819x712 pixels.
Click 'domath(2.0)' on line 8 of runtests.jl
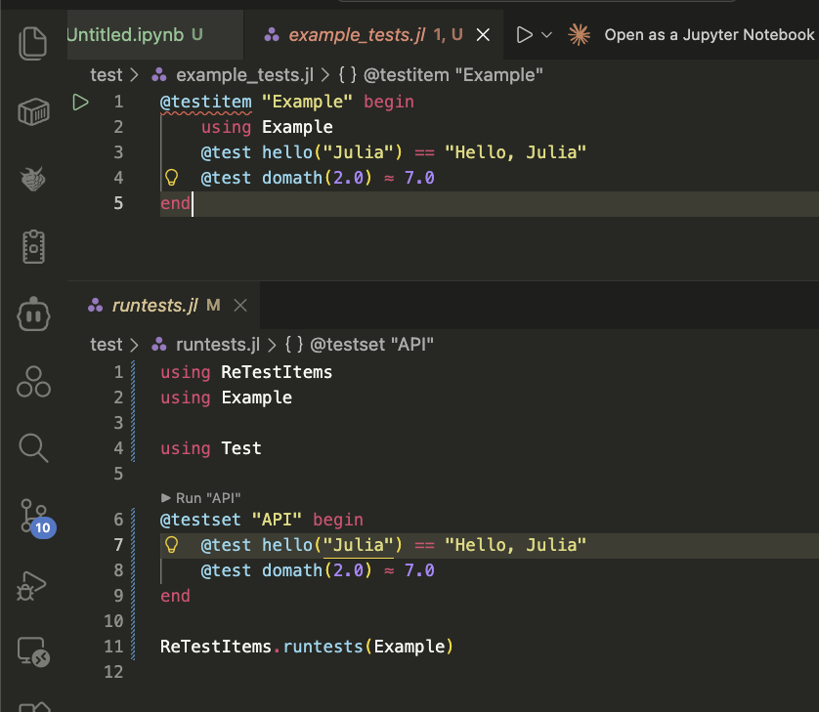pyautogui.click(x=317, y=570)
